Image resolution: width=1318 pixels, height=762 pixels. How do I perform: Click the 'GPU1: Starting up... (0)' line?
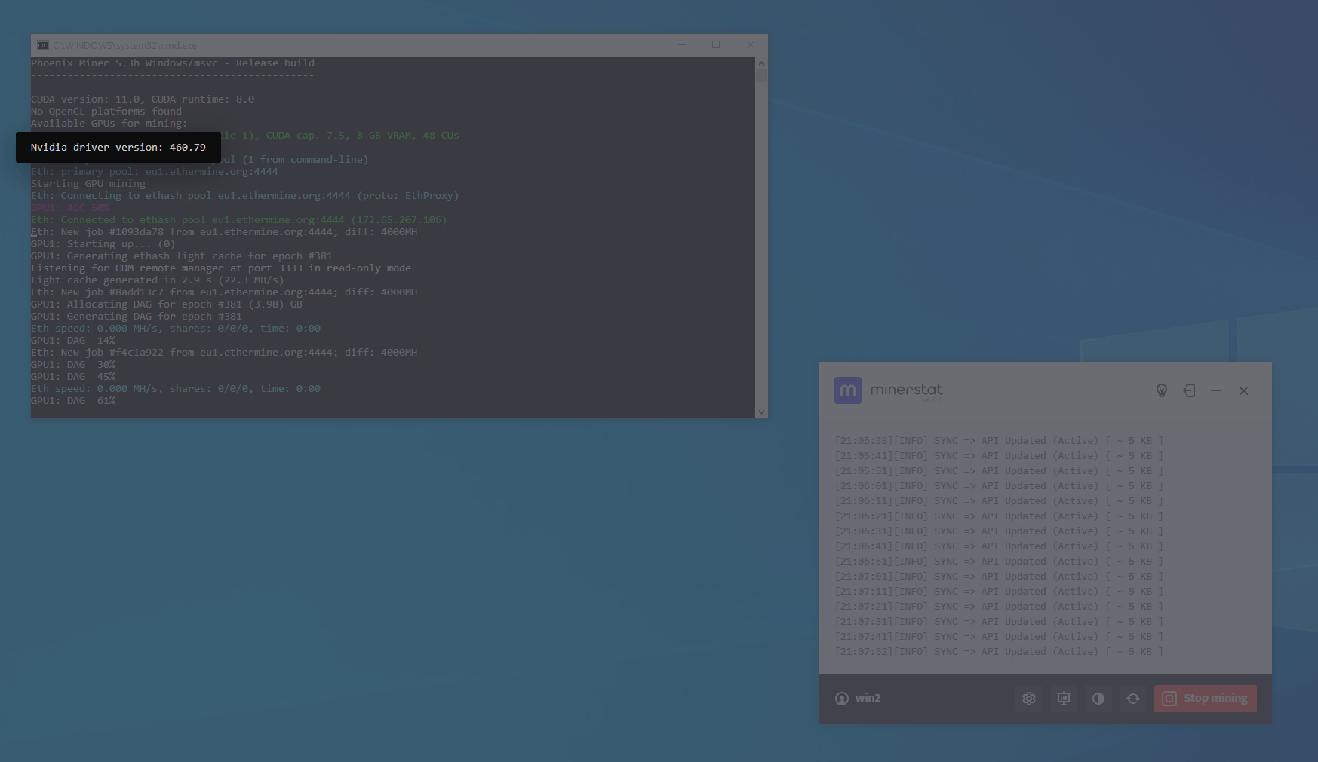click(103, 244)
